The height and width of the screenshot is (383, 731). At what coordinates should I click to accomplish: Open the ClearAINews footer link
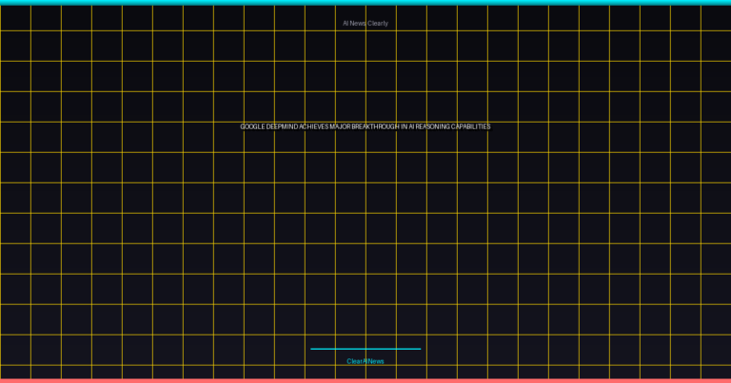[365, 361]
